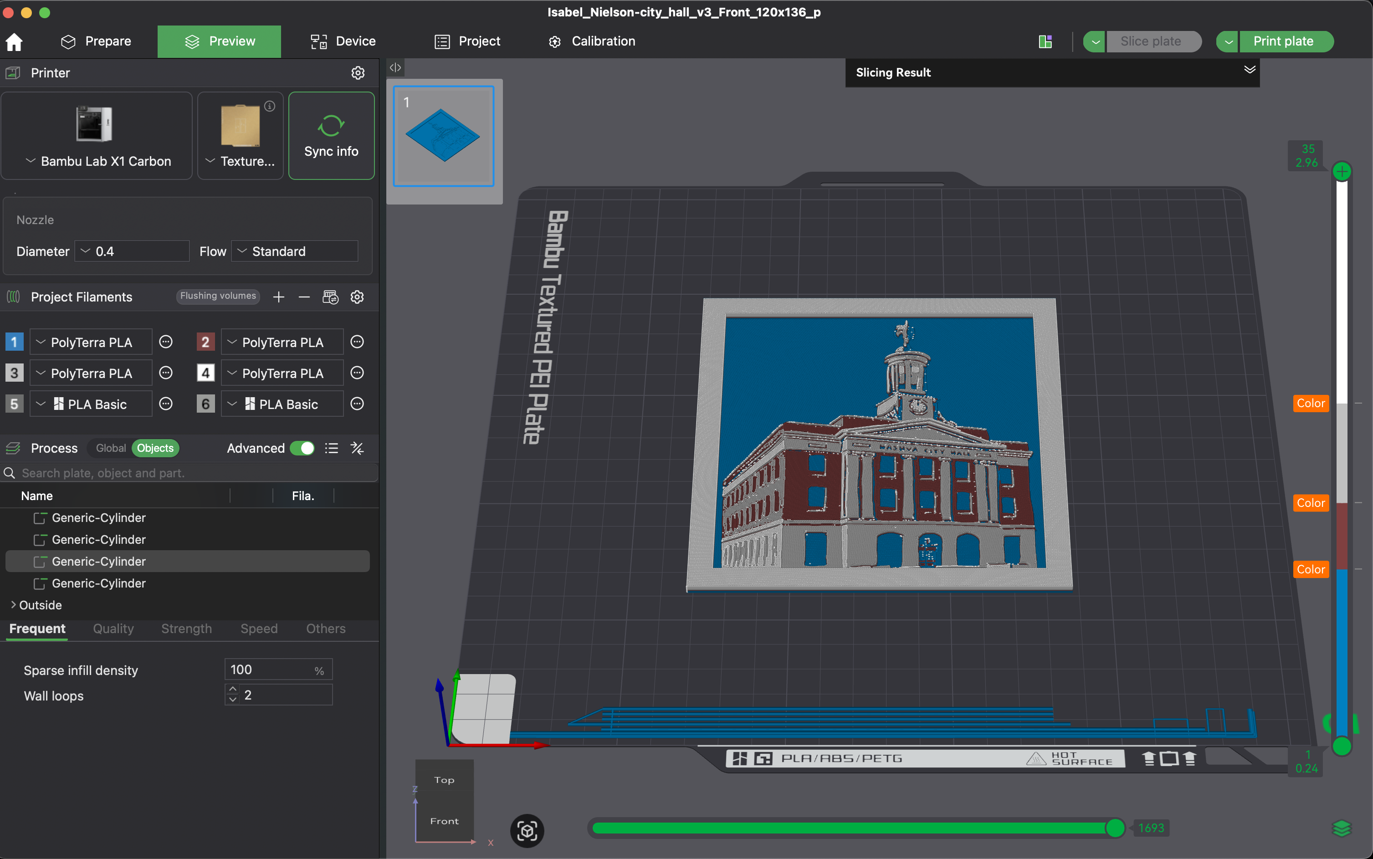Click the Top face of view cube
1373x859 pixels.
tap(444, 780)
